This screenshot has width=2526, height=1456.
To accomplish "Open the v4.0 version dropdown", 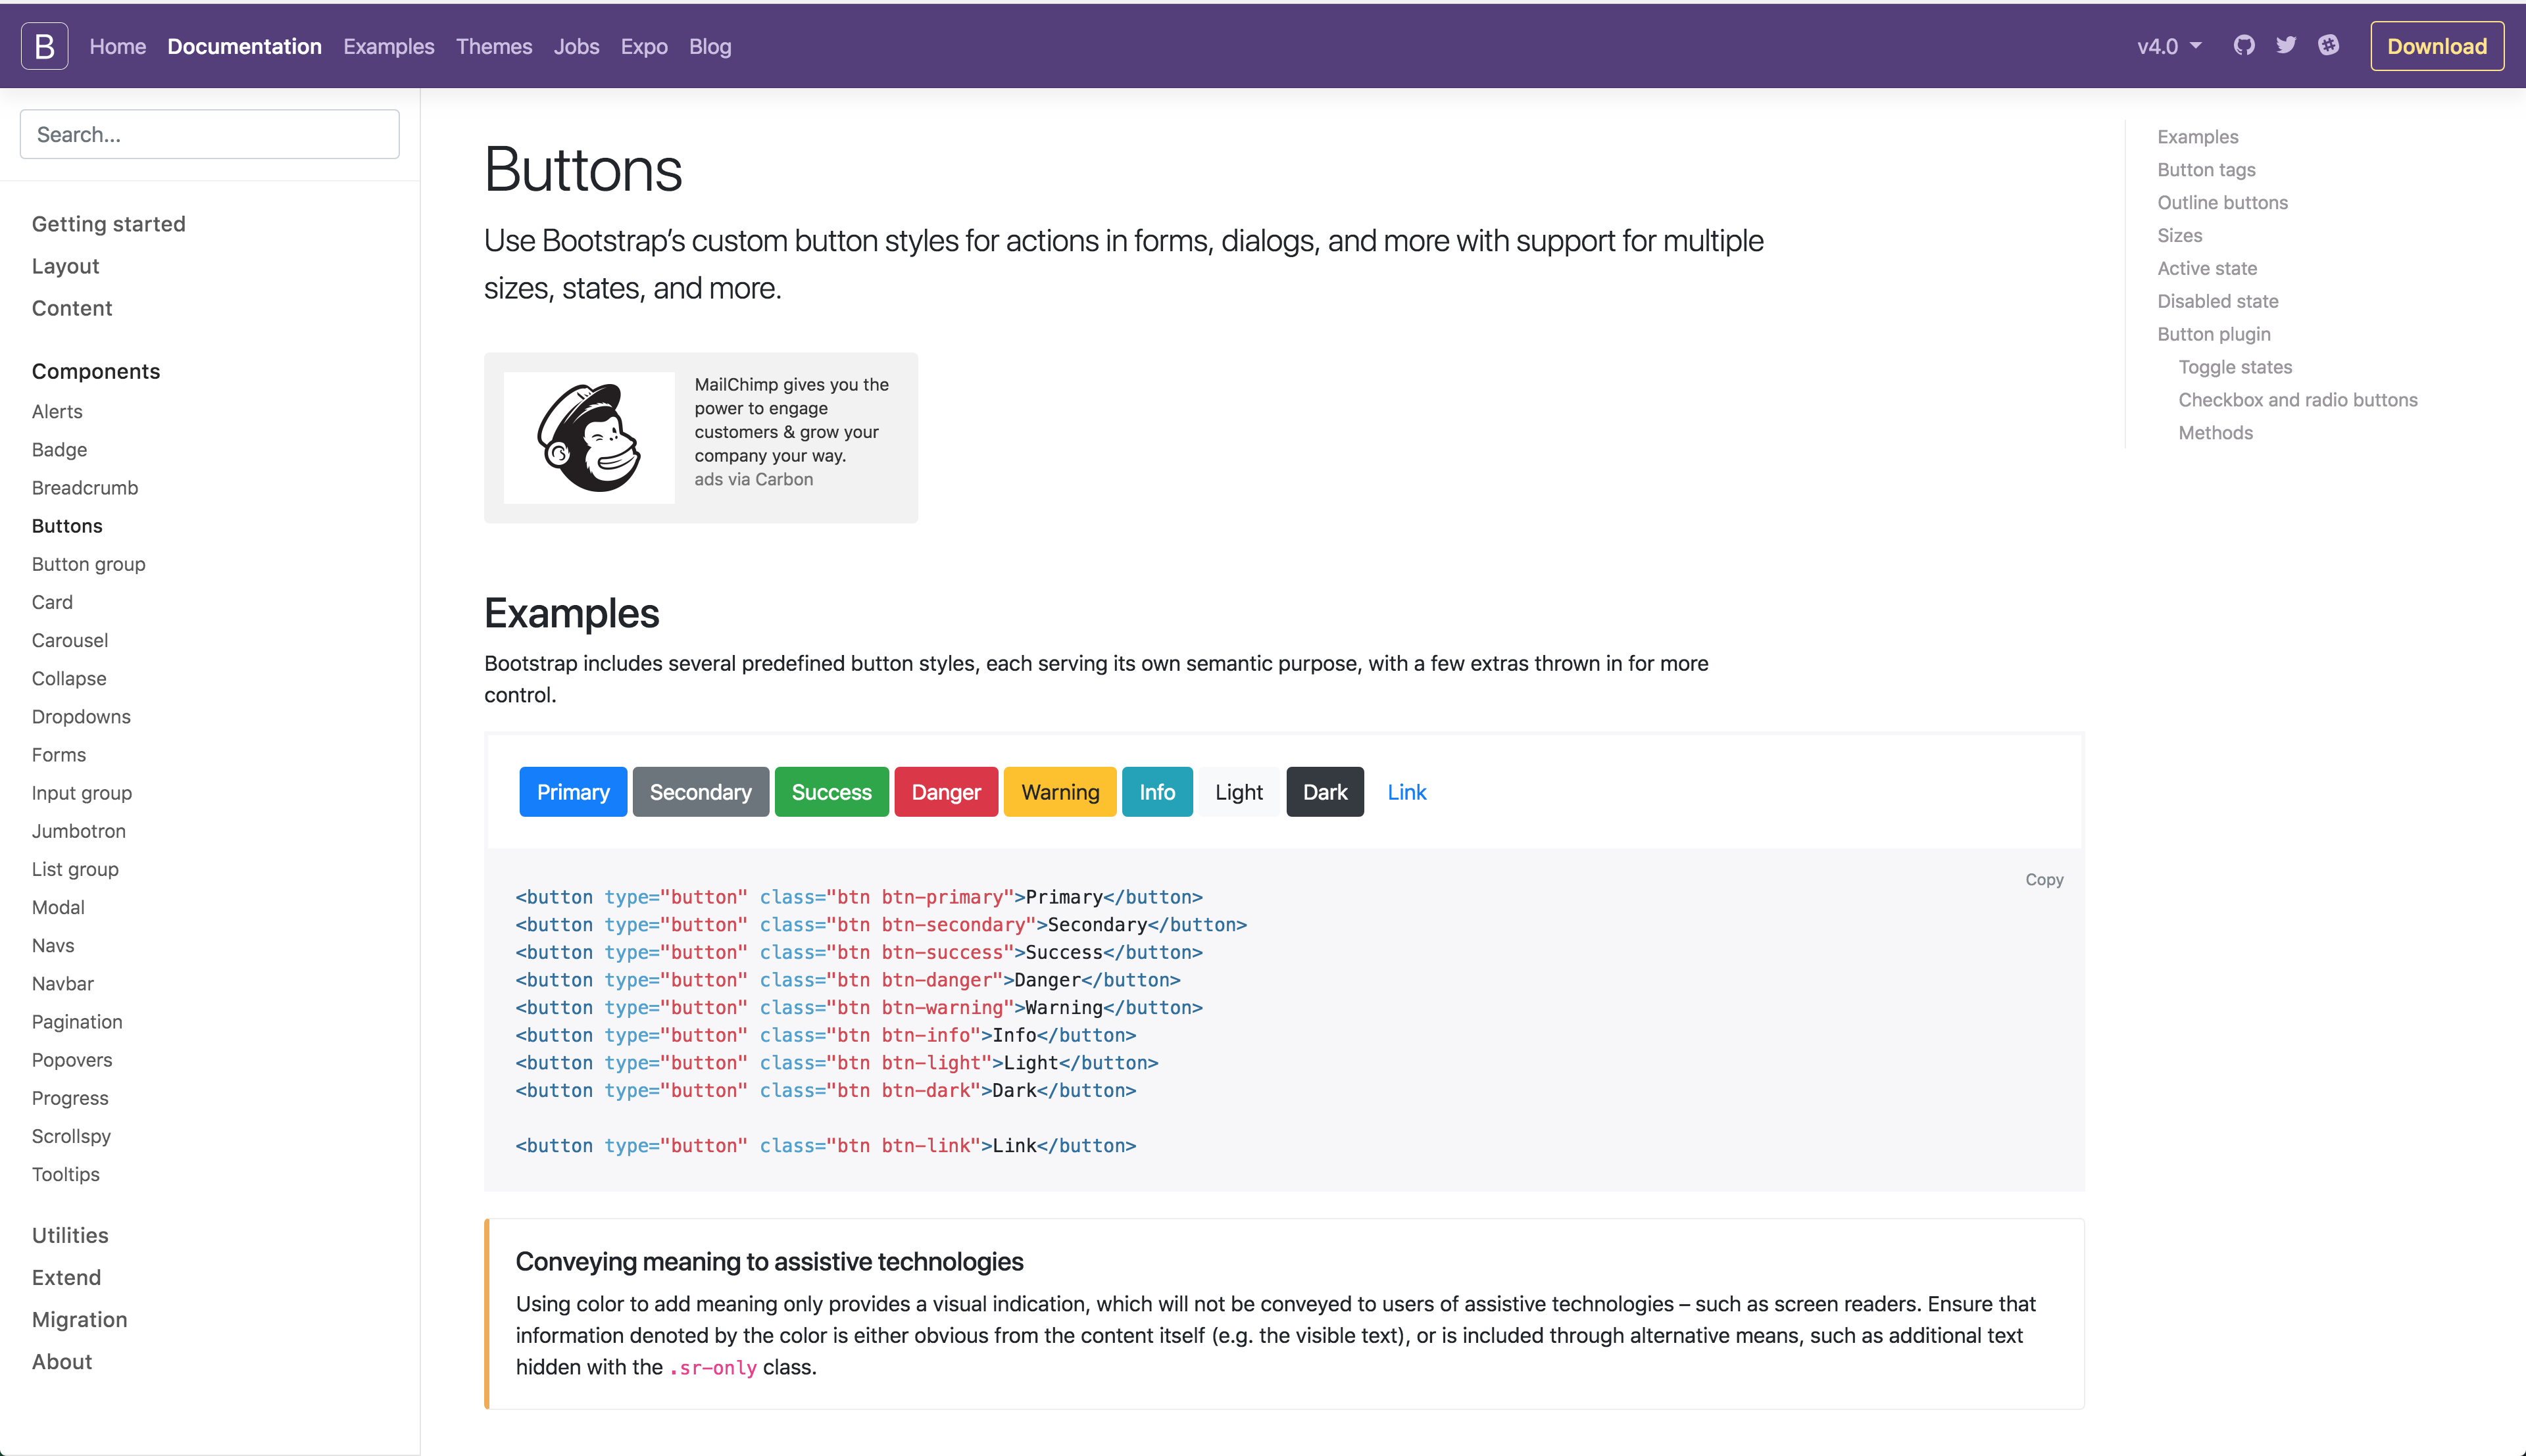I will [2169, 46].
